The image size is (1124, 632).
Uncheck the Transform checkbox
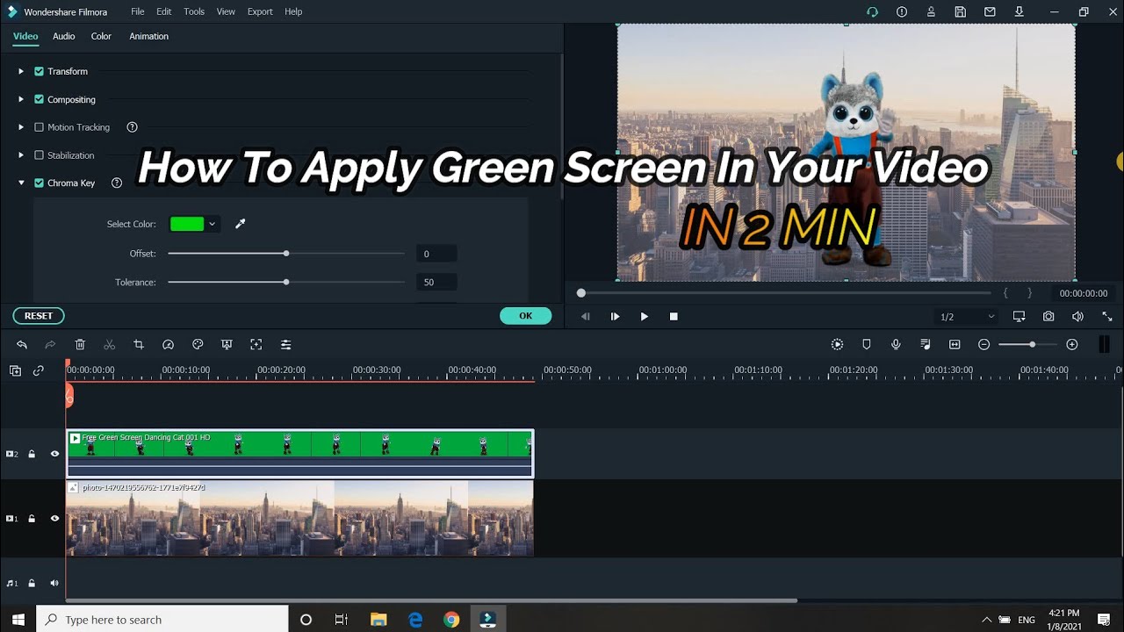tap(39, 71)
